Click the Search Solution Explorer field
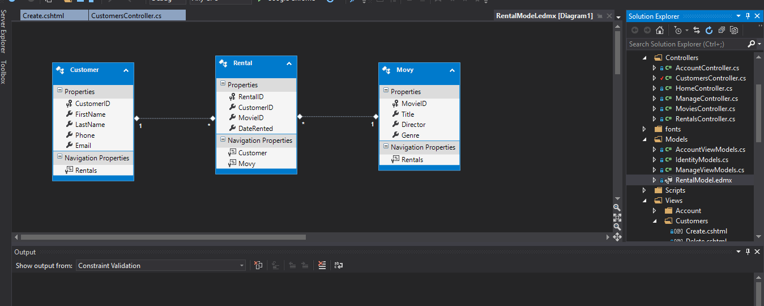764x306 pixels. point(685,44)
